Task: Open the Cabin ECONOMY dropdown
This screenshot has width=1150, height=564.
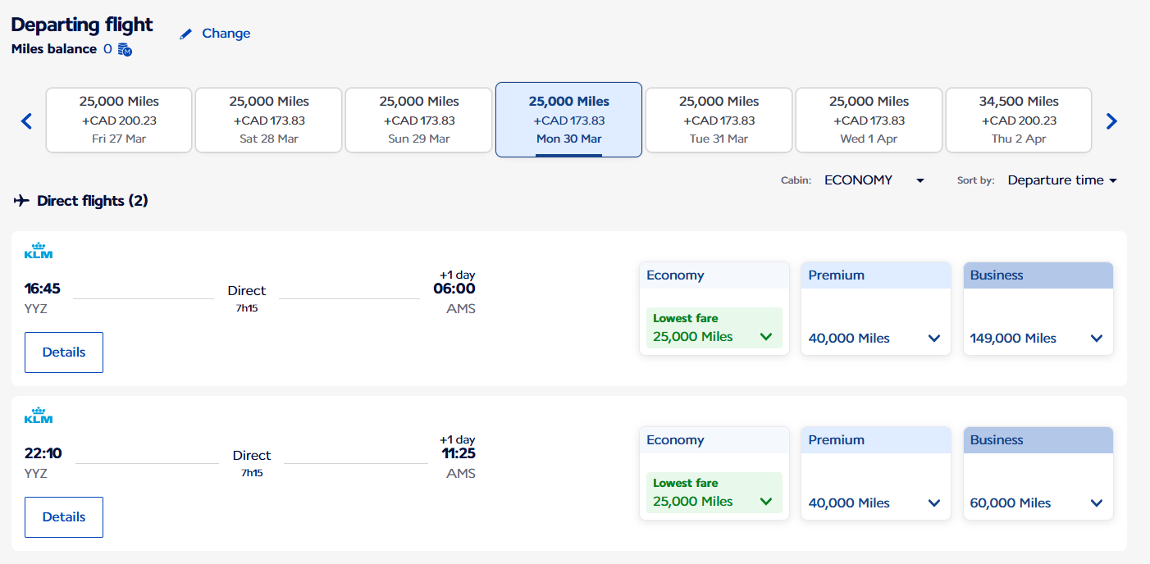Action: [874, 180]
